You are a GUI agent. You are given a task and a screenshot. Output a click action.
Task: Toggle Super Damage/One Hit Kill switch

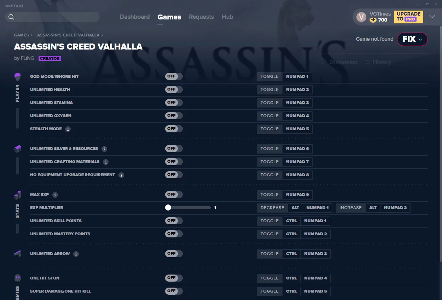coord(174,291)
